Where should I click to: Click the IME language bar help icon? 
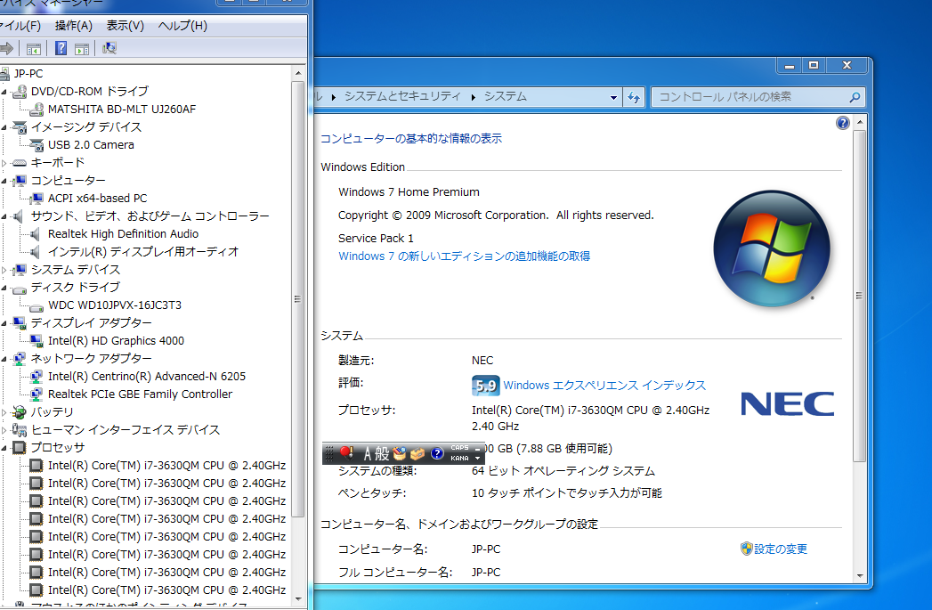coord(437,453)
